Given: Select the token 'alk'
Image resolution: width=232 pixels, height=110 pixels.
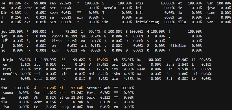Looking at the screenshot, I should coord(84,45).
